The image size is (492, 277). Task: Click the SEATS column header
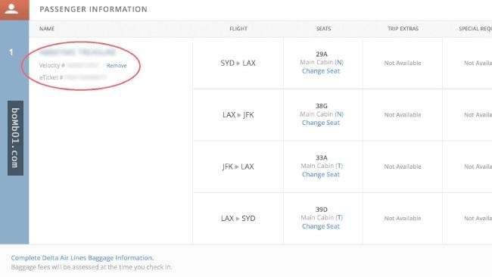(323, 29)
